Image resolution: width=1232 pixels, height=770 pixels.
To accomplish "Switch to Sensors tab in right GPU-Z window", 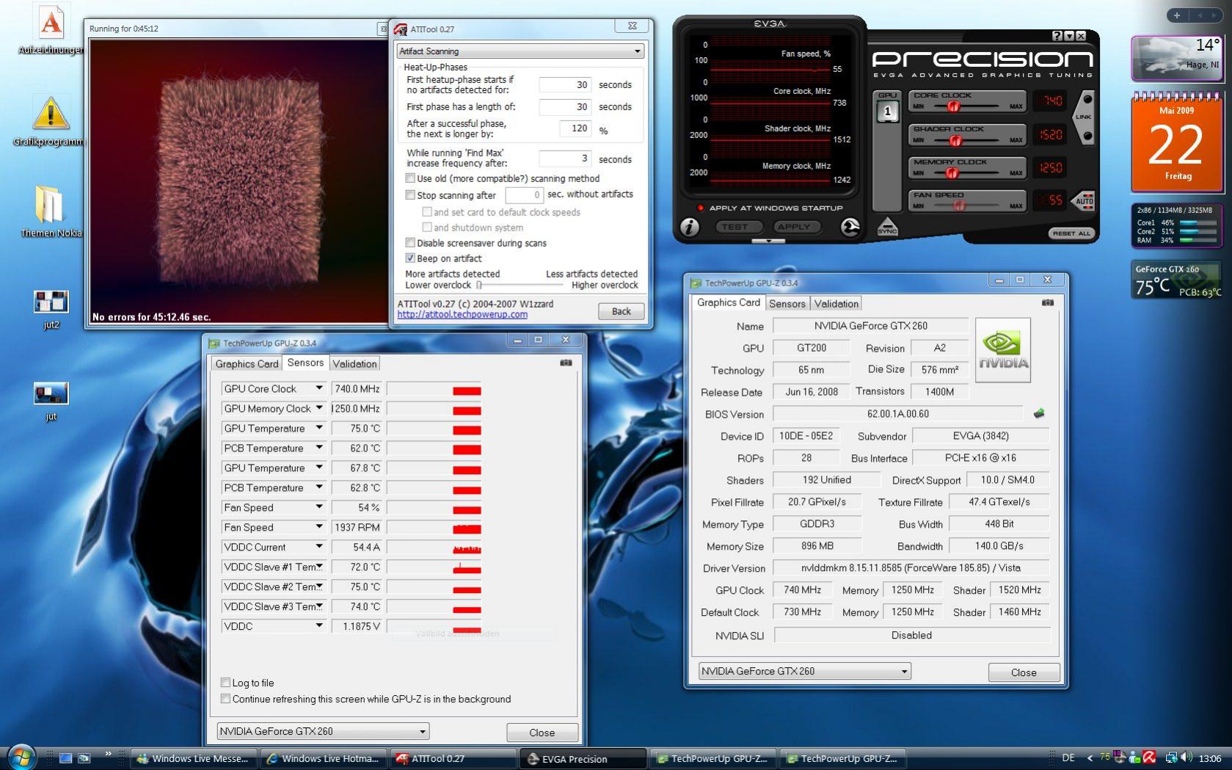I will [787, 304].
